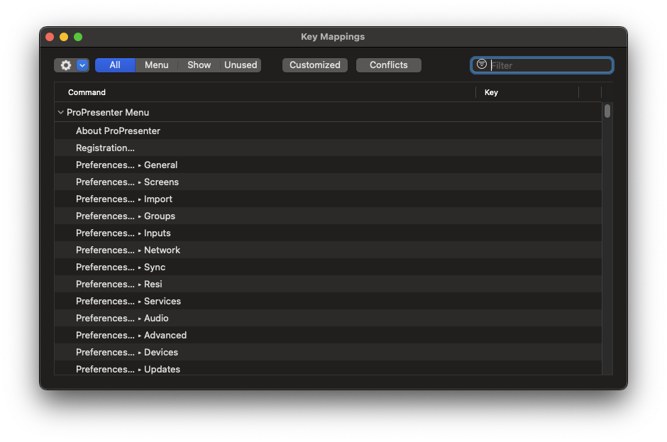
Task: Close the Key Mappings window
Action: 50,37
